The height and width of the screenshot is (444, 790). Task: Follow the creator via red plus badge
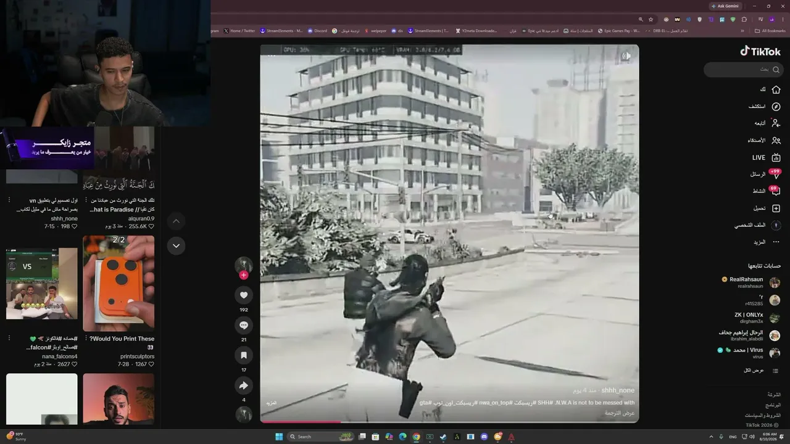pyautogui.click(x=244, y=275)
